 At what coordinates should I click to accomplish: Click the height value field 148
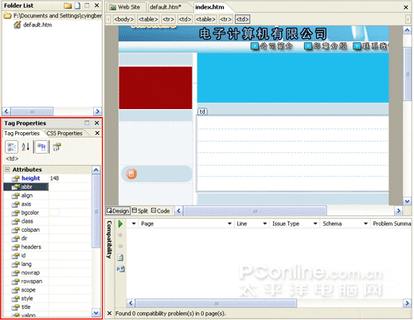click(x=70, y=178)
